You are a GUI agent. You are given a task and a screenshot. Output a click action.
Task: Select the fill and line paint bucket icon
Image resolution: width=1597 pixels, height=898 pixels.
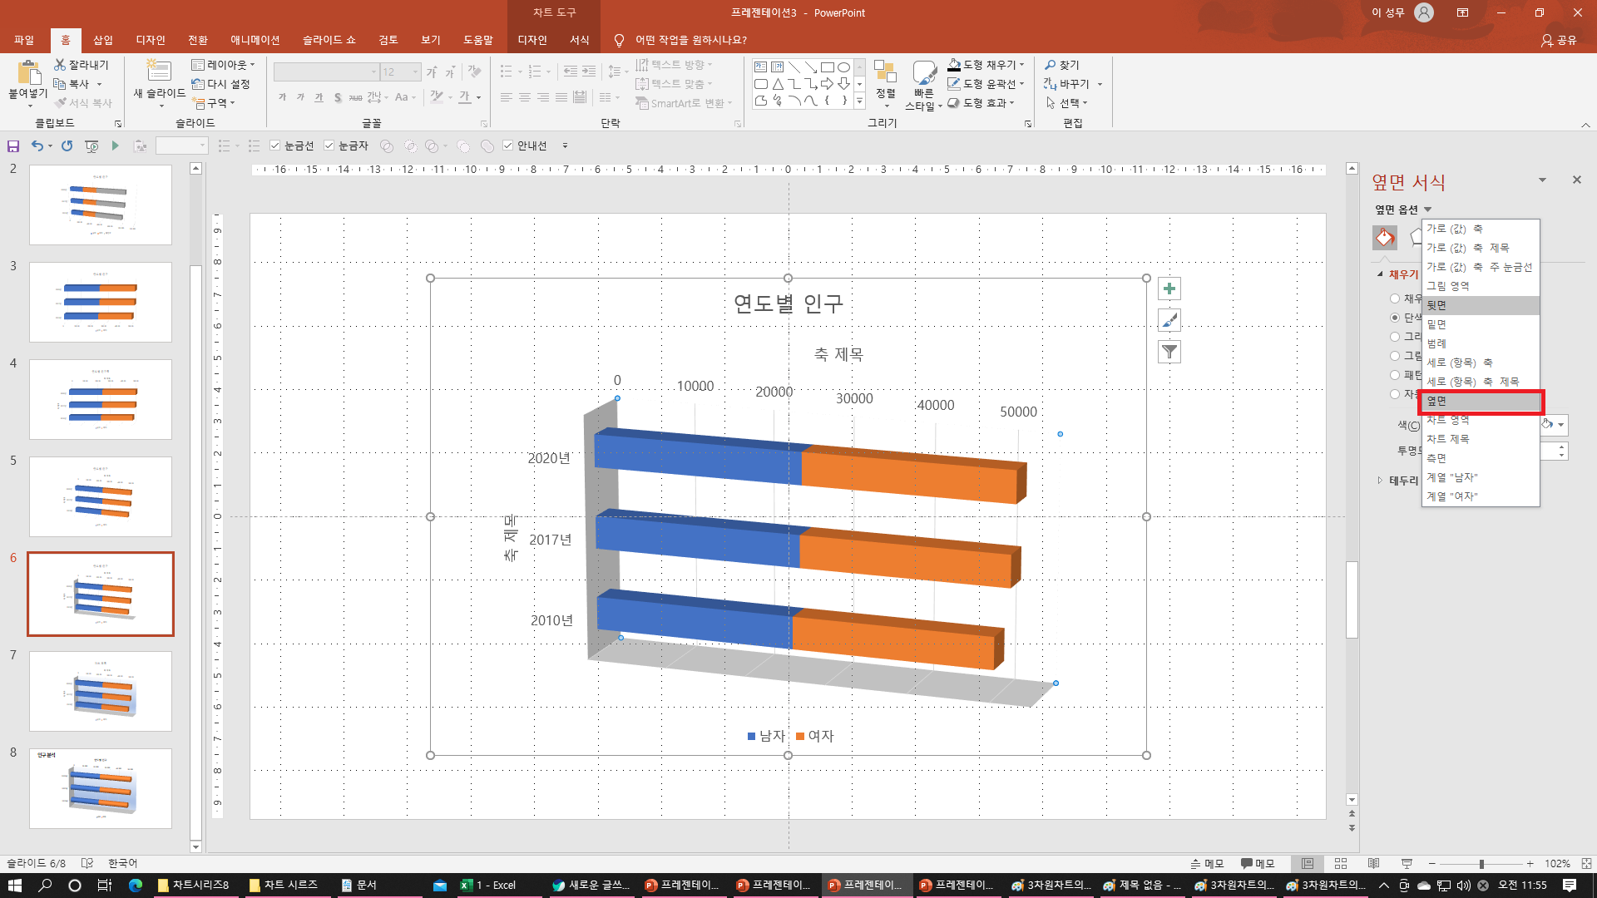point(1385,238)
